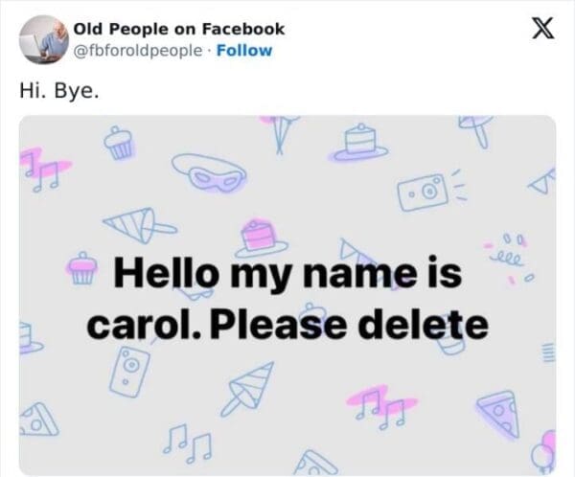
Task: Click the pizza slice doodle at lower right
Action: coord(497,408)
